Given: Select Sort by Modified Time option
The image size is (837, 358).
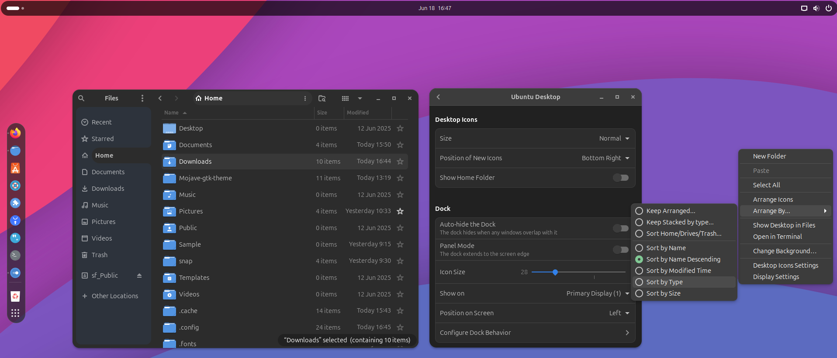Looking at the screenshot, I should click(x=684, y=271).
